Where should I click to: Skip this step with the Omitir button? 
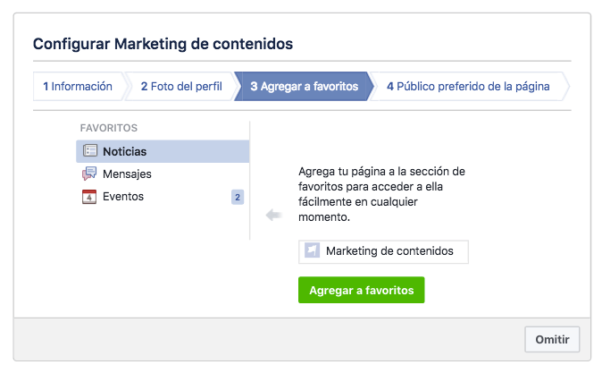552,339
